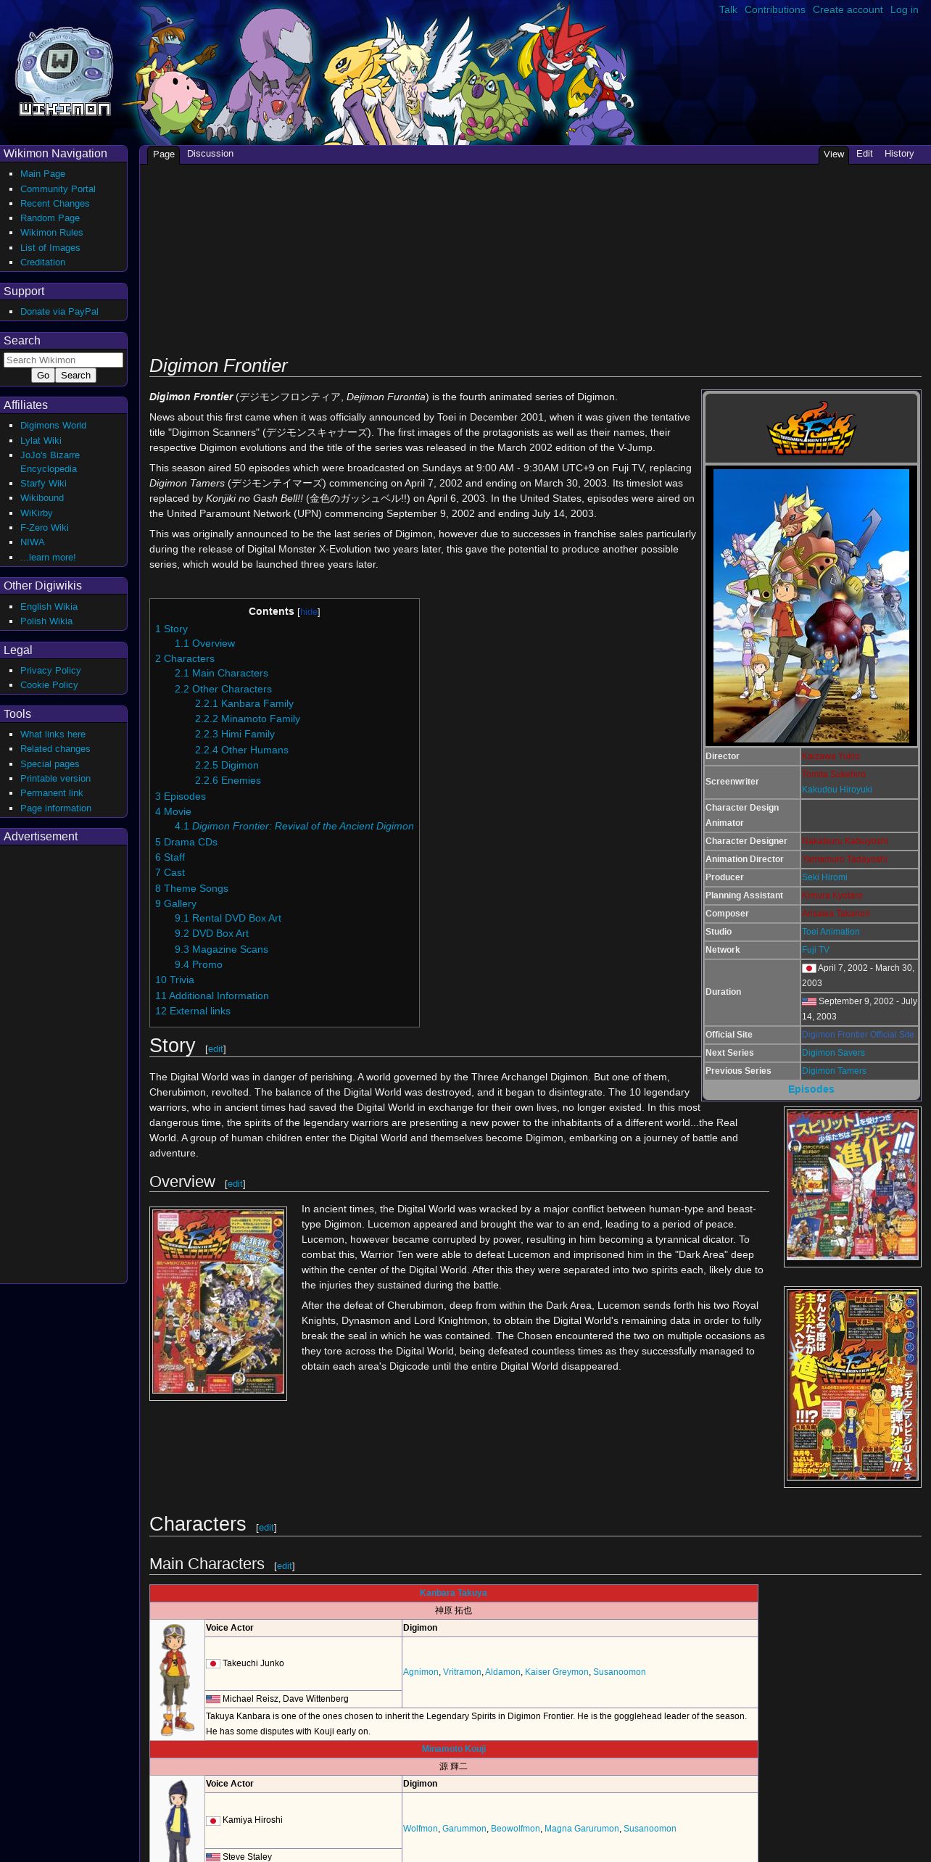Open the Printable version link
This screenshot has width=931, height=1862.
pyautogui.click(x=55, y=779)
